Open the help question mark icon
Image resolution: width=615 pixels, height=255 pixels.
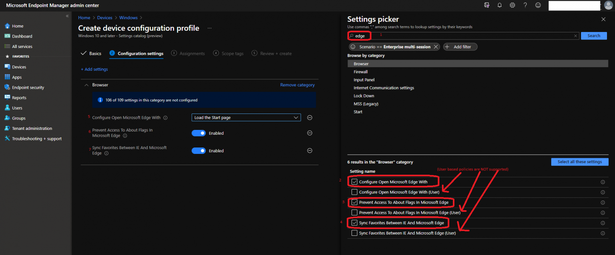(x=525, y=5)
